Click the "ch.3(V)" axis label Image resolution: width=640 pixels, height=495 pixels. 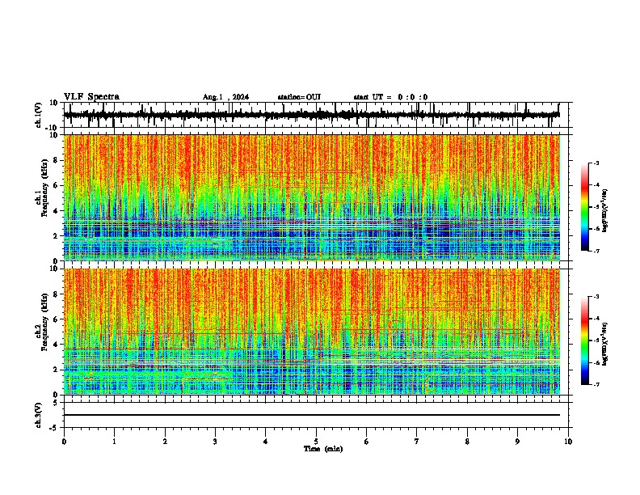tap(39, 415)
